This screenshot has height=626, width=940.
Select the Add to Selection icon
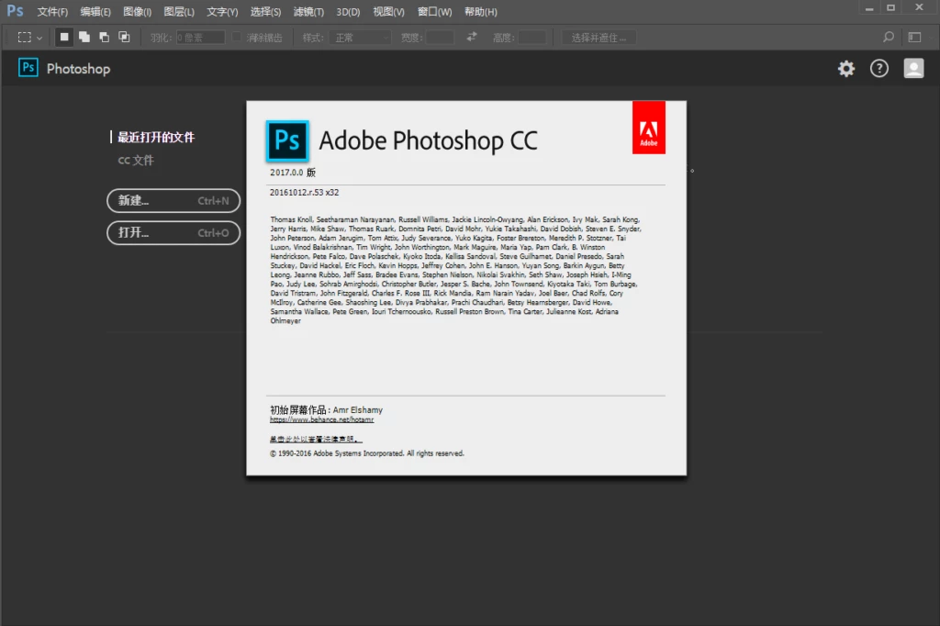(x=84, y=38)
